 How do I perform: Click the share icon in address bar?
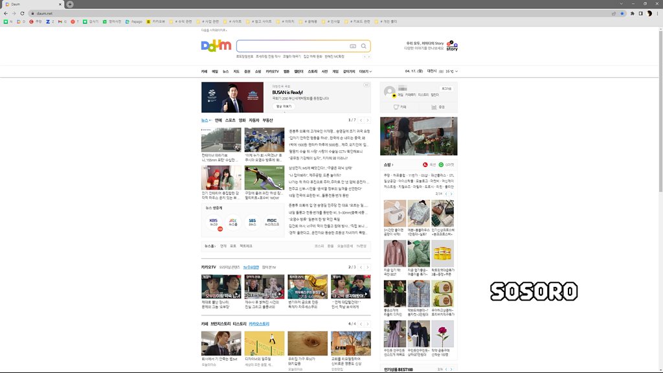[x=614, y=13]
